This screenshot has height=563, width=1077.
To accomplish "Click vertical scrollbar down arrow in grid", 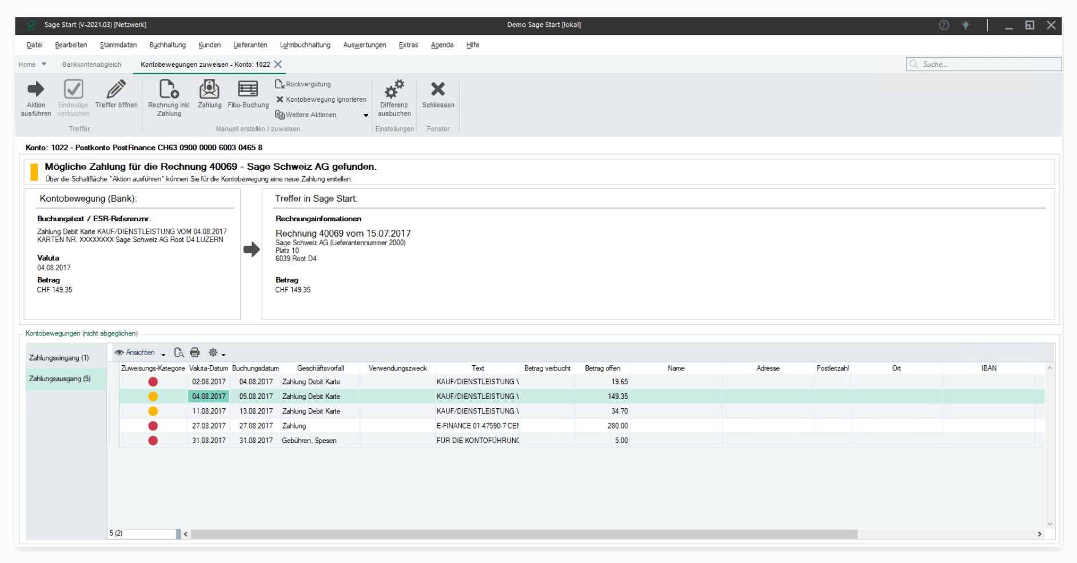I will 1050,524.
